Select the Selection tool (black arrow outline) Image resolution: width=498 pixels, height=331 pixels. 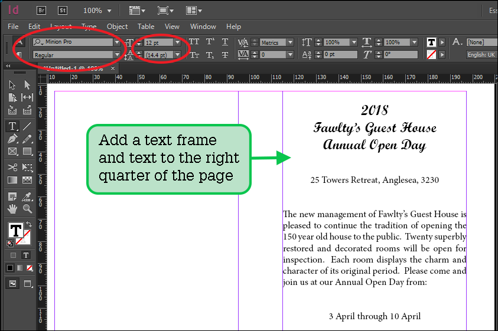pos(12,85)
